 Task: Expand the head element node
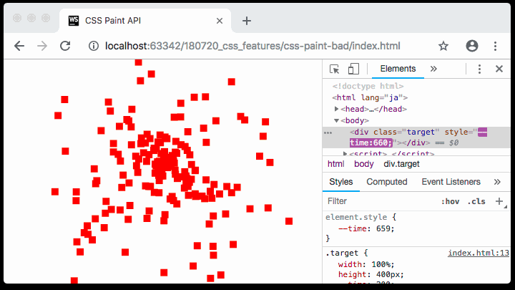pyautogui.click(x=337, y=109)
